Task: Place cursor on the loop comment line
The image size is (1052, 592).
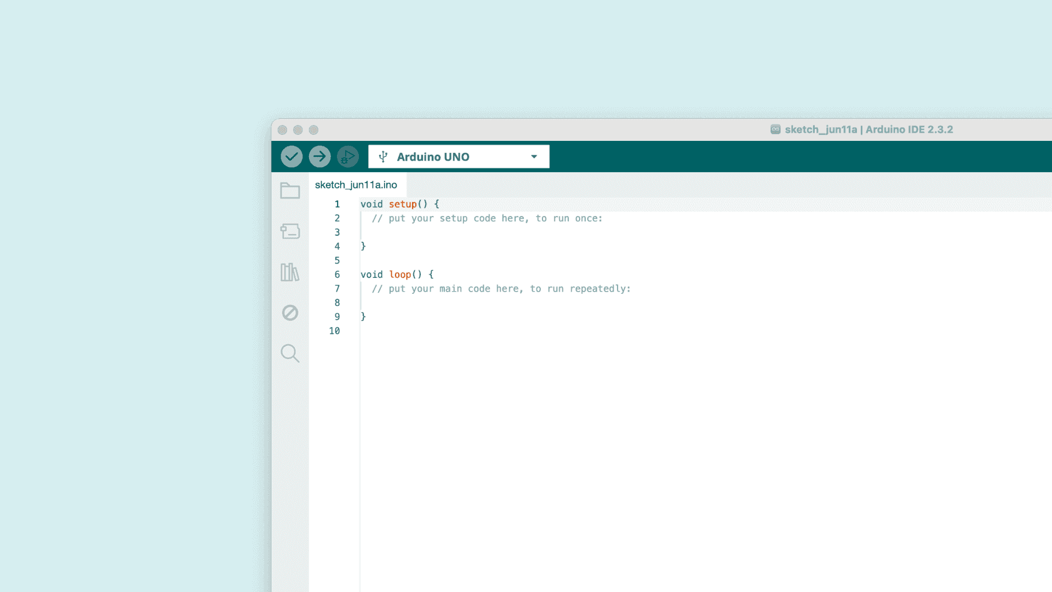Action: tap(501, 288)
